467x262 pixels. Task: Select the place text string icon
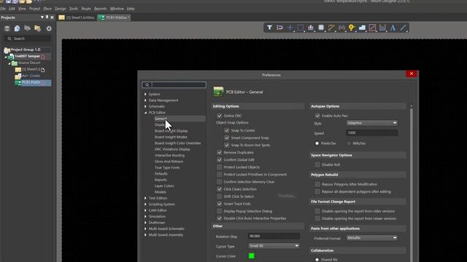tap(393, 28)
